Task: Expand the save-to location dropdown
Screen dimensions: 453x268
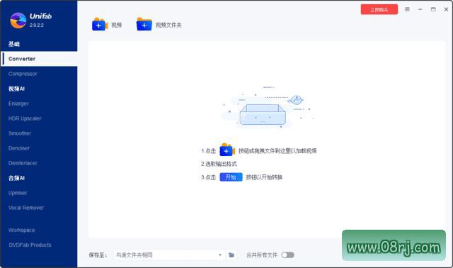Action: coord(220,255)
